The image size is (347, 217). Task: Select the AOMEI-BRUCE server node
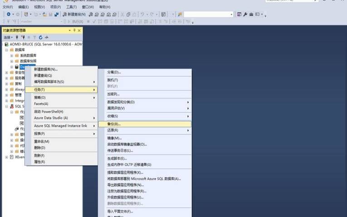[x=44, y=44]
